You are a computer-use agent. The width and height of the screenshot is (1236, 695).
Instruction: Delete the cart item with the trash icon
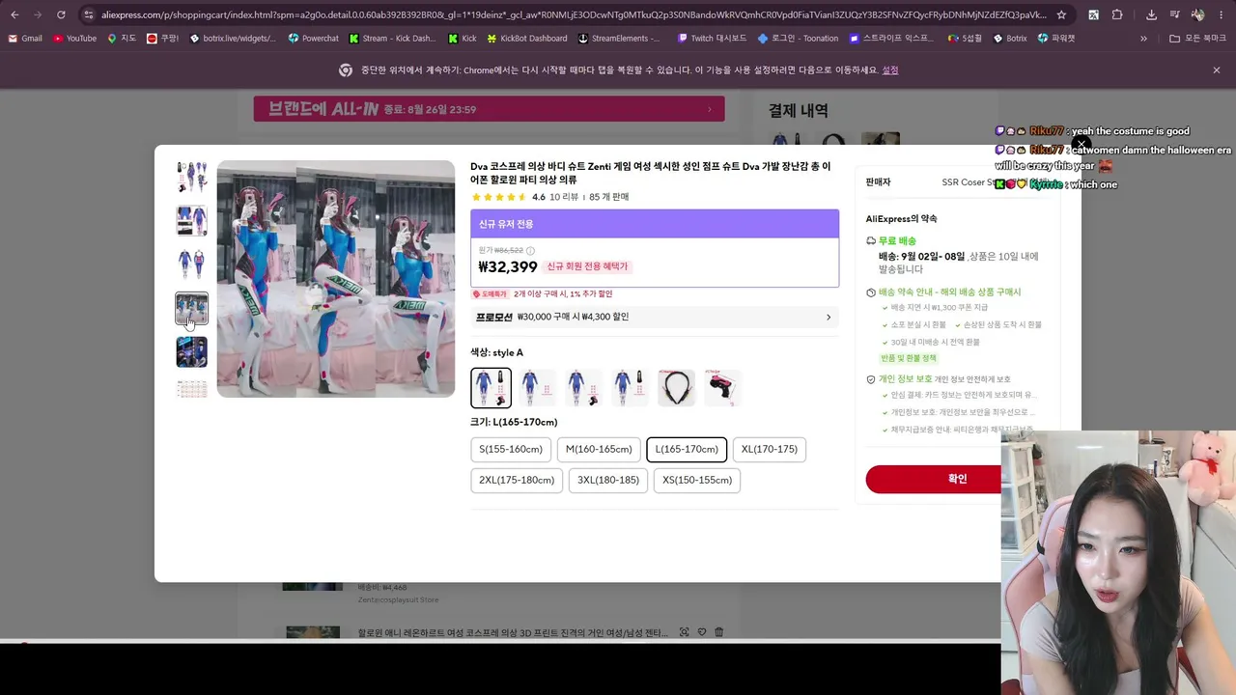click(x=719, y=632)
